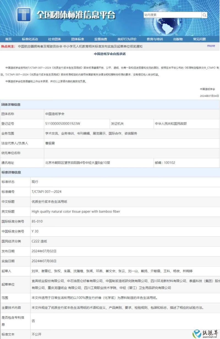Image resolution: width=220 pixels, height=339 pixels.
Task: Select standard status value 现行
Action: click(35, 182)
